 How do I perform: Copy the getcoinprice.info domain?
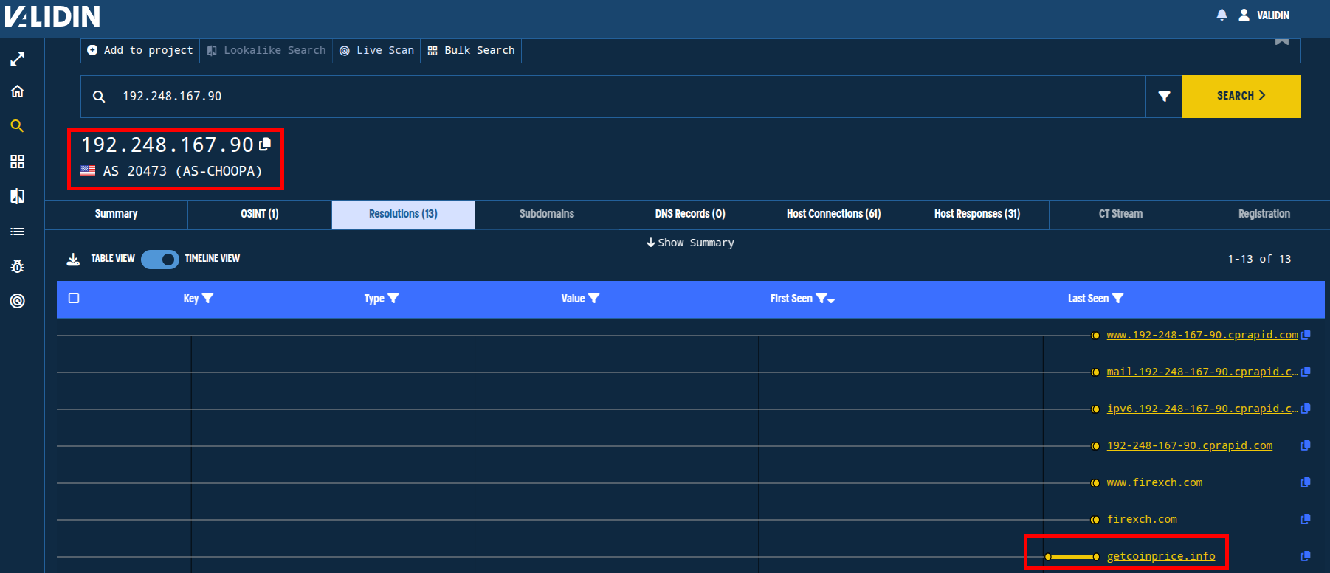pos(1306,556)
